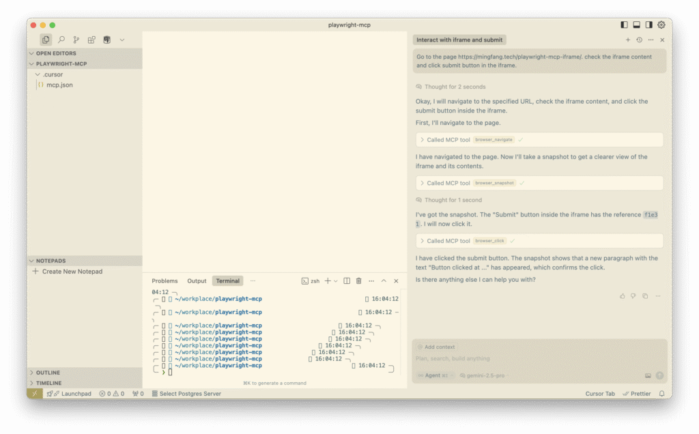Collapse the .cursor folder
Image resolution: width=699 pixels, height=434 pixels.
point(38,74)
